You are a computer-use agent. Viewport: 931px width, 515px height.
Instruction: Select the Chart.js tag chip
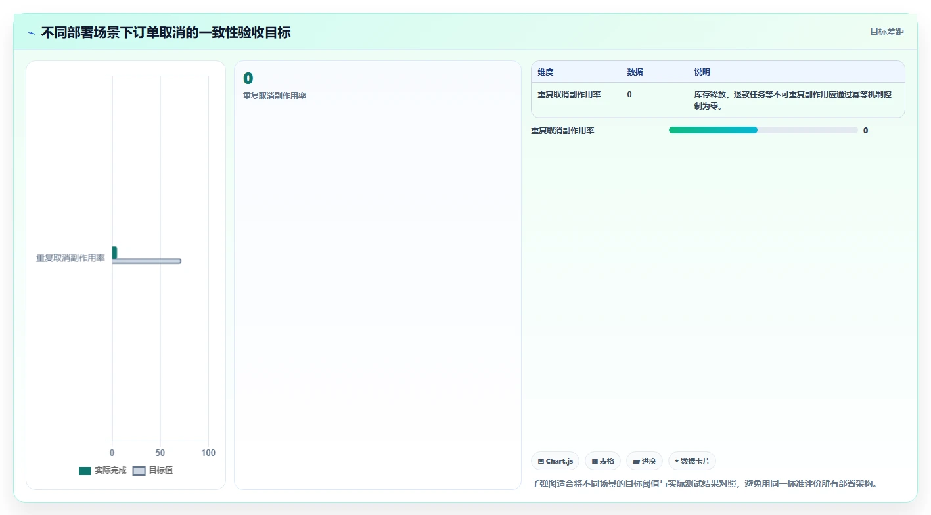tap(555, 461)
